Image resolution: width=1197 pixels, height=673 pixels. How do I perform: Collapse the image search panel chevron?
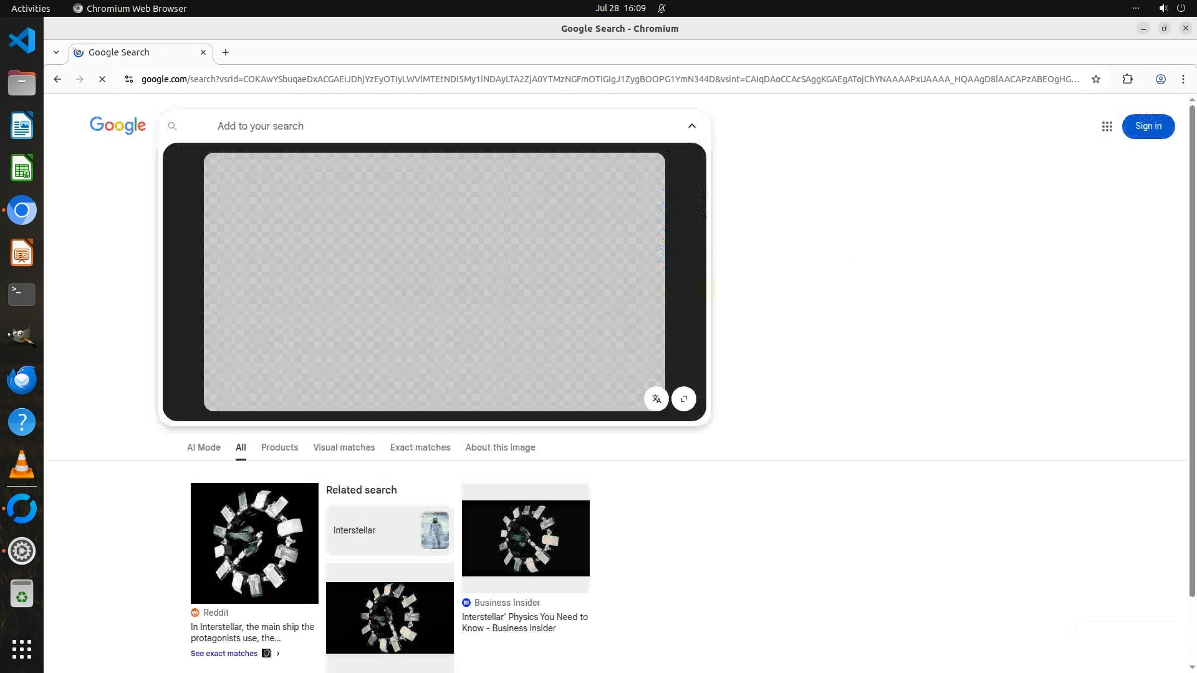(691, 126)
